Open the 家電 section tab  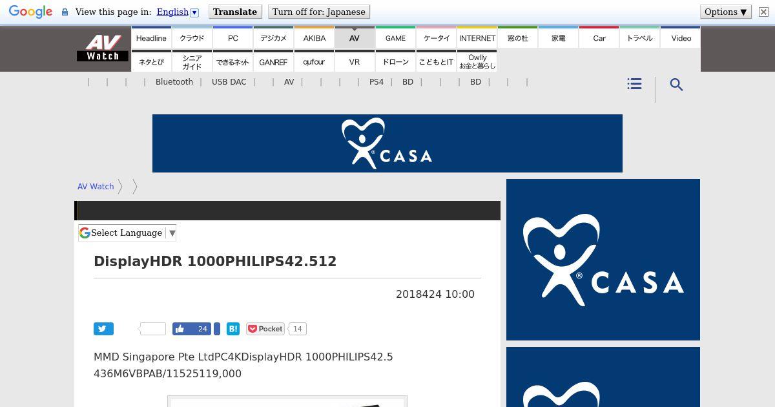tap(558, 37)
